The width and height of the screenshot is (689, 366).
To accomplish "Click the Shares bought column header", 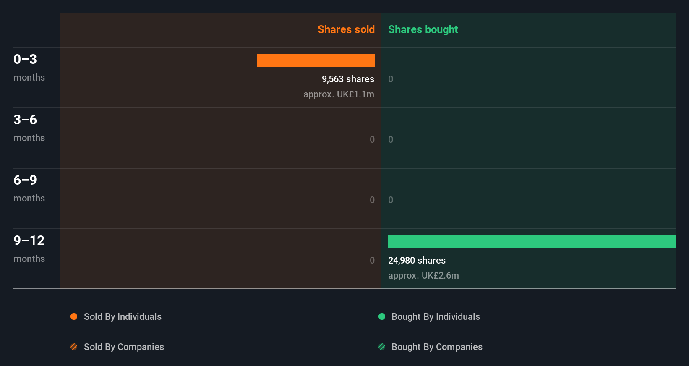I will [x=423, y=29].
